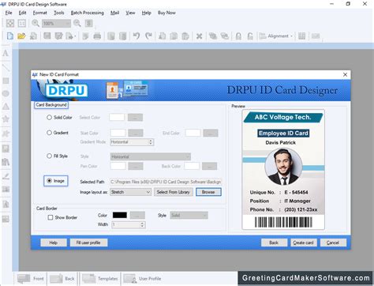Click the Selected Path input field
This screenshot has width=374, height=286.
[166, 182]
